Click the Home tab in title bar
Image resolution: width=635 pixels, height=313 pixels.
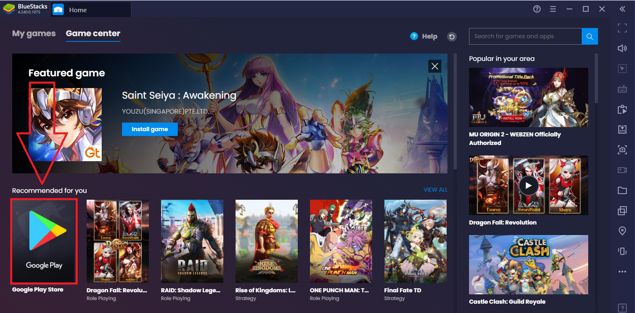pyautogui.click(x=91, y=10)
